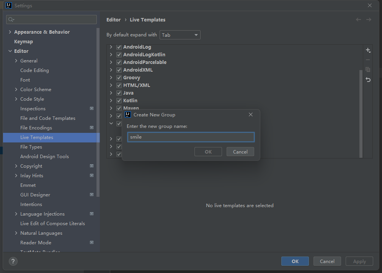Select HTML/XML template group row
The image size is (382, 273).
click(235, 85)
